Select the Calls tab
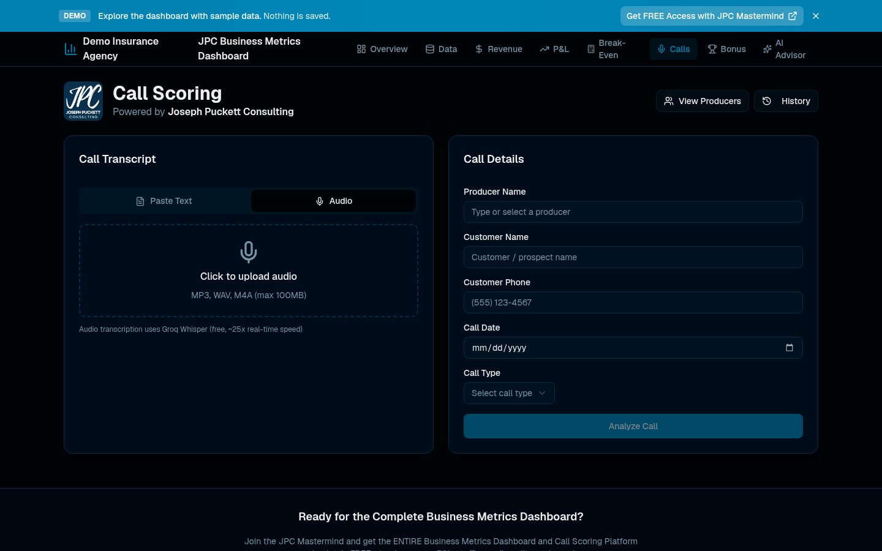The width and height of the screenshot is (882, 551). click(674, 49)
